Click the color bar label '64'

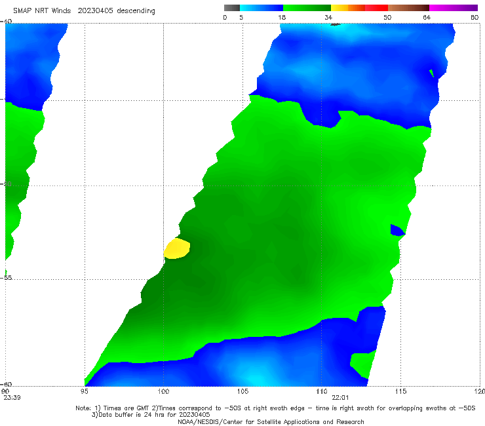[x=427, y=18]
